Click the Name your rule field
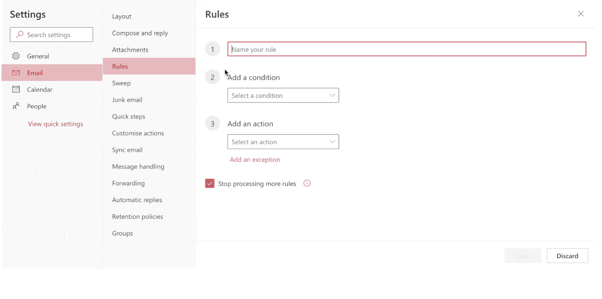 coord(406,49)
